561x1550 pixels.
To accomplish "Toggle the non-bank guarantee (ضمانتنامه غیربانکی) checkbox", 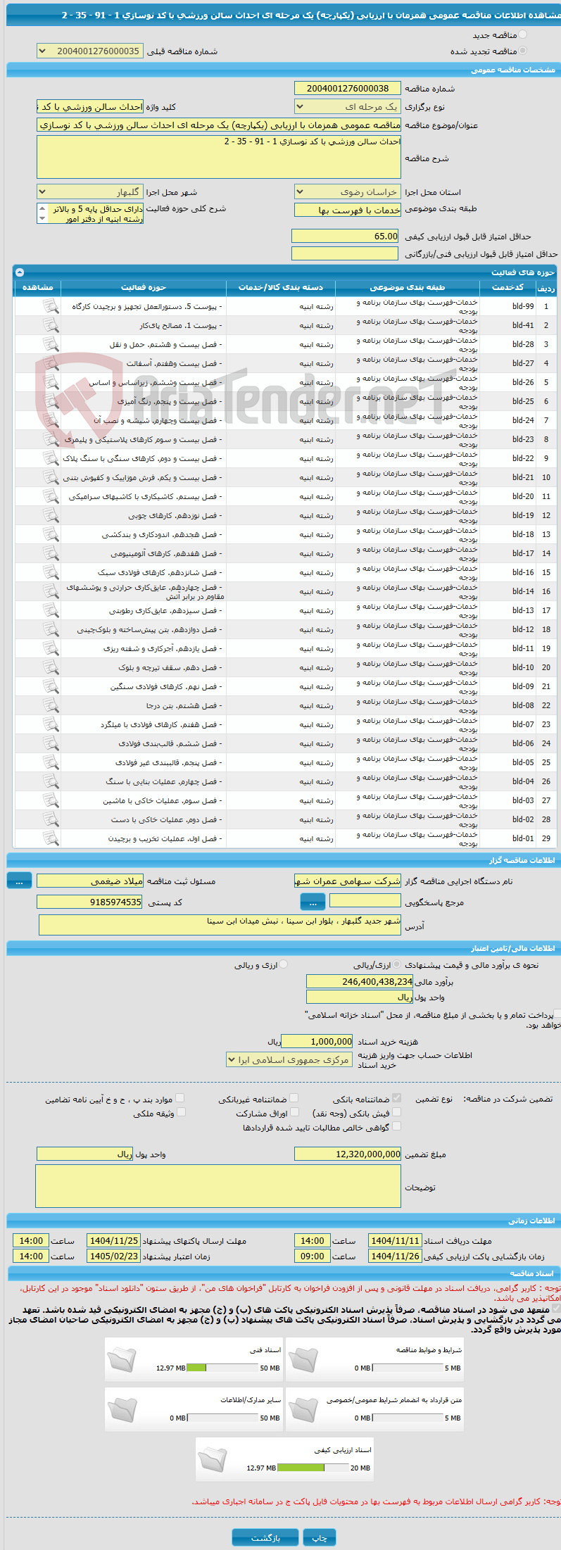I will click(x=294, y=1098).
